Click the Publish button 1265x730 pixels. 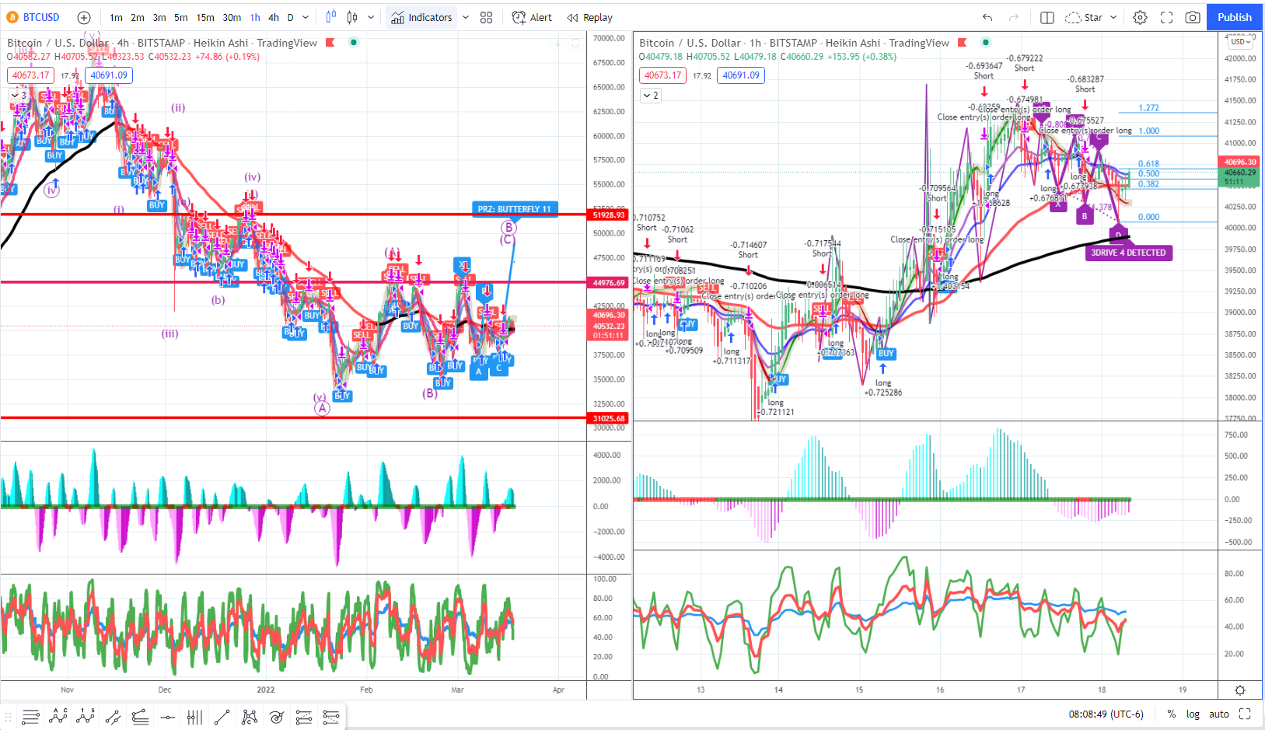pos(1235,17)
